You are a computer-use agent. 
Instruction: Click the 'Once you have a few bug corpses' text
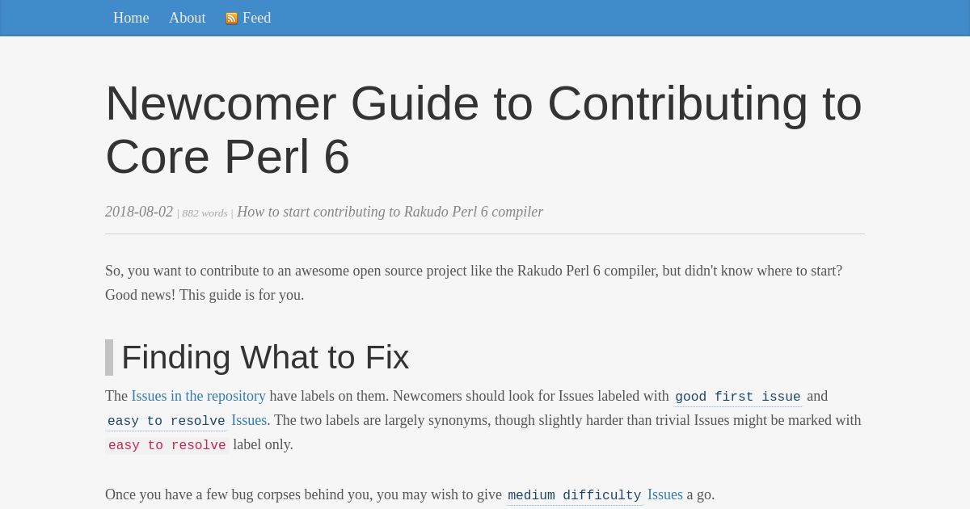click(x=303, y=494)
